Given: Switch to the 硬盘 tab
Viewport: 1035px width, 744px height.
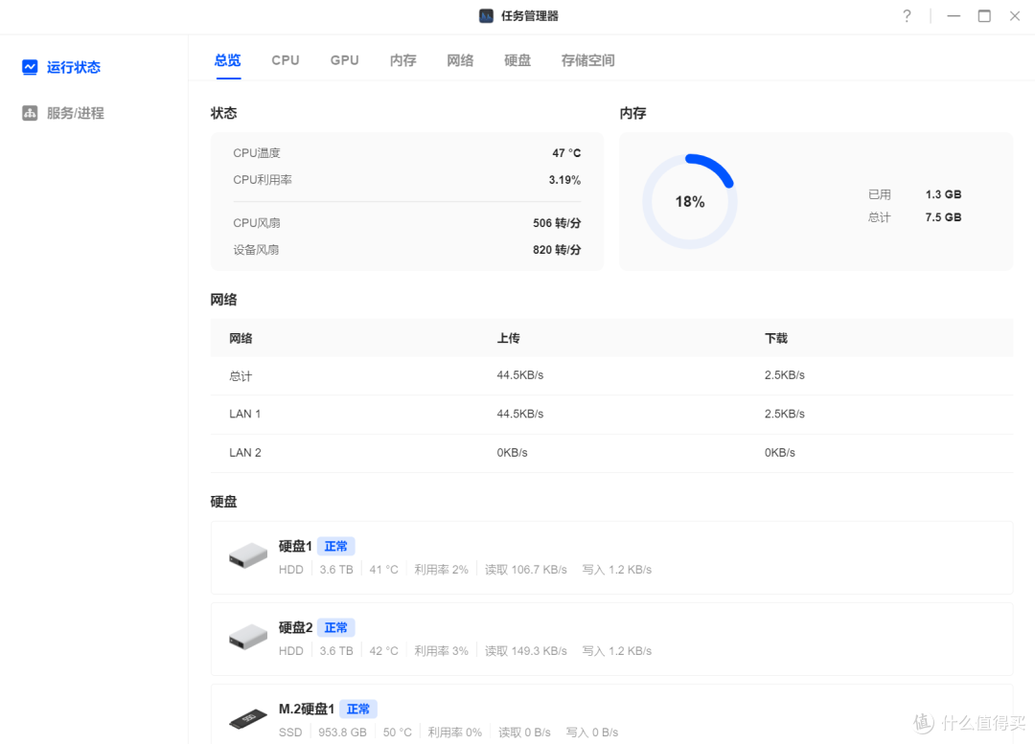Looking at the screenshot, I should [x=517, y=60].
